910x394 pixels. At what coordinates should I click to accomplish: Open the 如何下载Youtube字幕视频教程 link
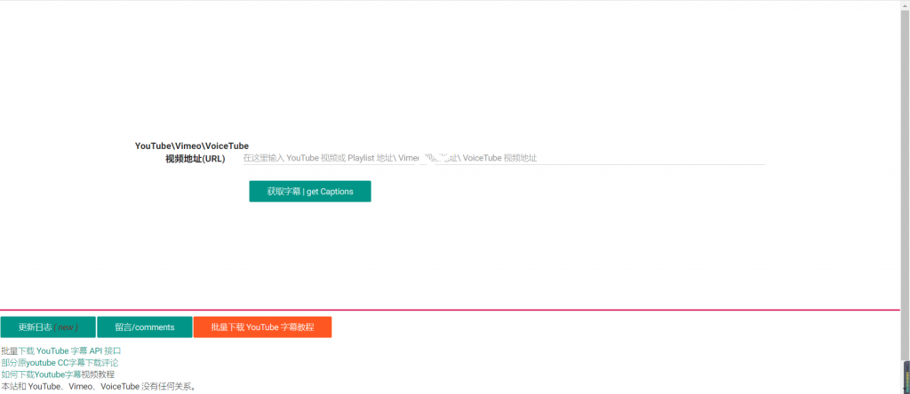coord(58,374)
